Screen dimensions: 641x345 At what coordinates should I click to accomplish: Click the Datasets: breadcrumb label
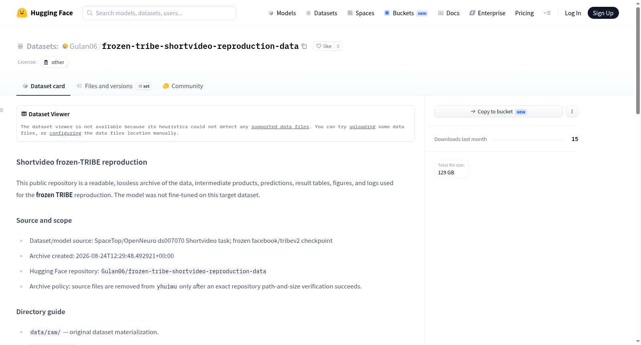pos(42,46)
